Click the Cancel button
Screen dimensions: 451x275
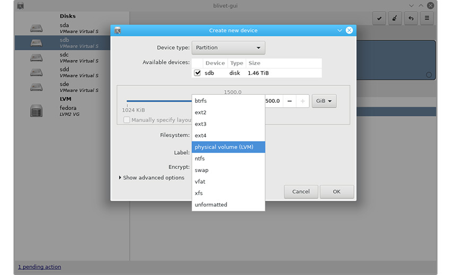tap(301, 192)
